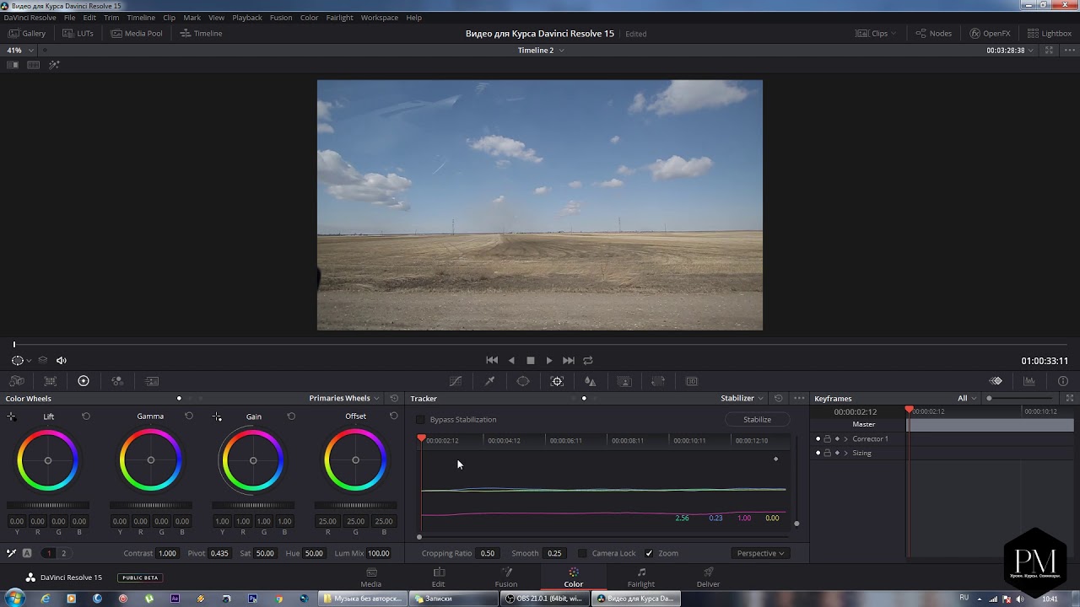
Task: Open the Qualifier eyedropper palette
Action: tap(489, 381)
